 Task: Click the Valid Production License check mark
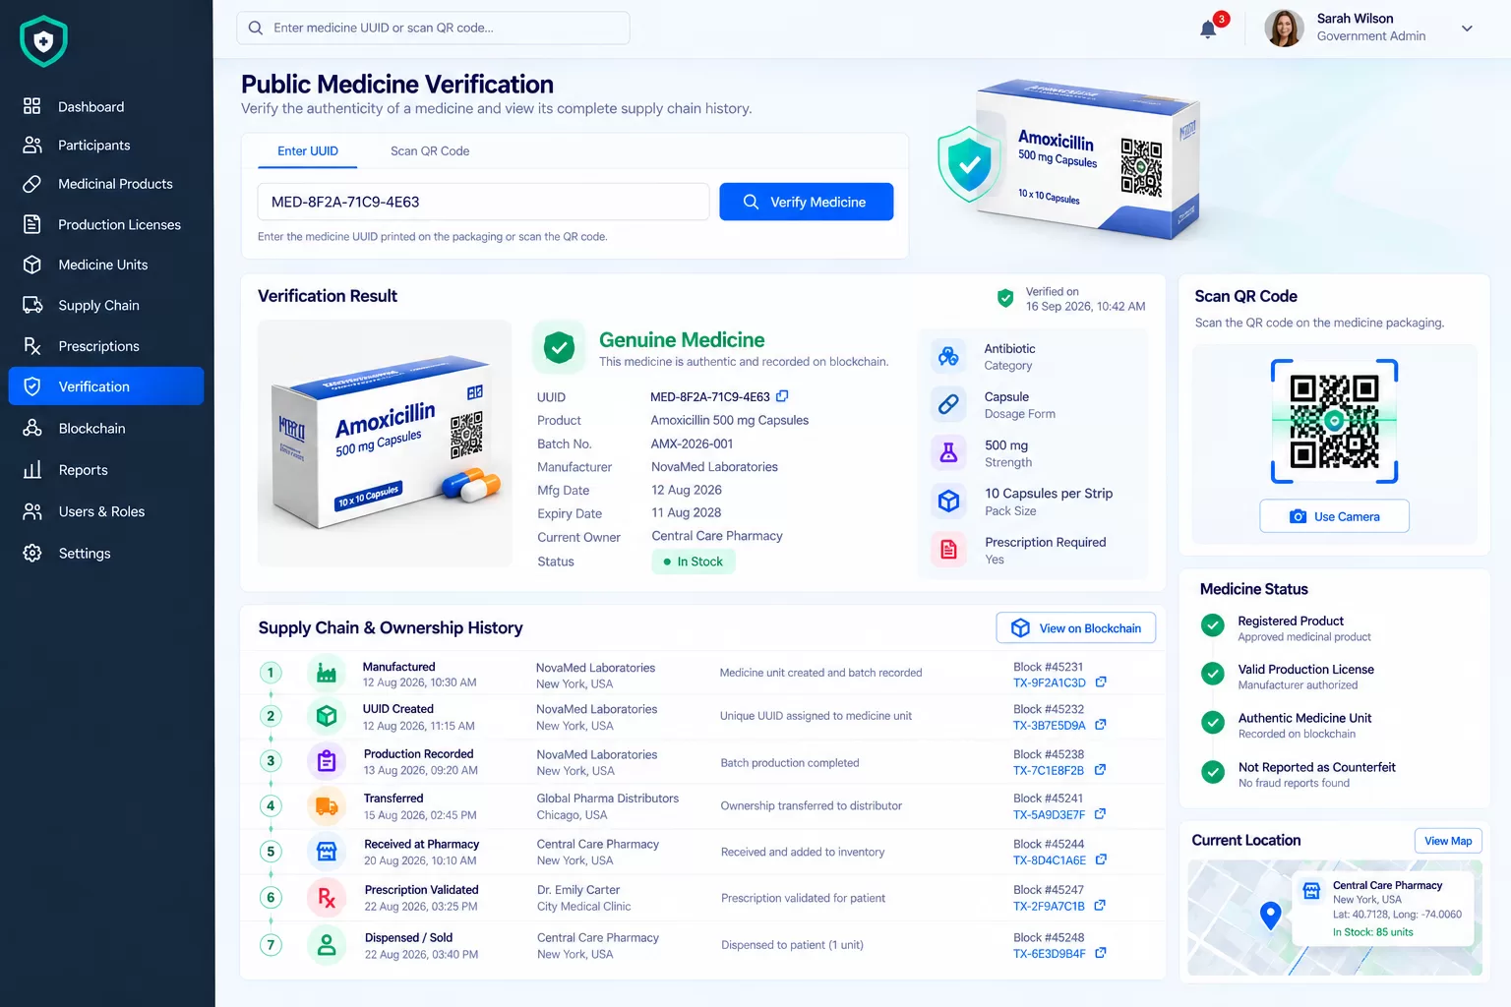click(1213, 674)
